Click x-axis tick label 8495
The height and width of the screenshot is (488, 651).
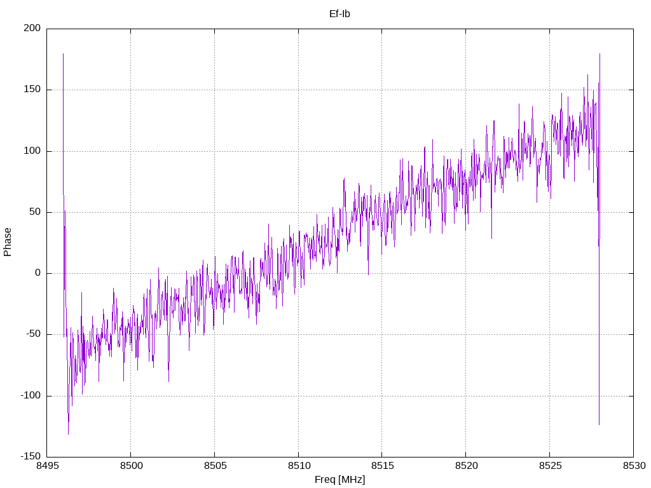(48, 466)
